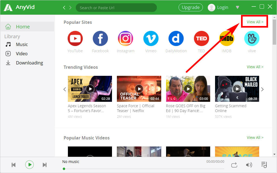This screenshot has width=277, height=173.
Task: Play the Rose GOES OFF on Big Ed thumbnail
Action: [188, 89]
